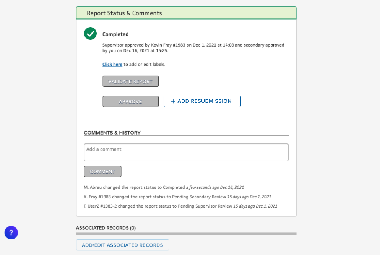Click the plus icon on Add Resubmission
The width and height of the screenshot is (380, 255).
click(173, 101)
